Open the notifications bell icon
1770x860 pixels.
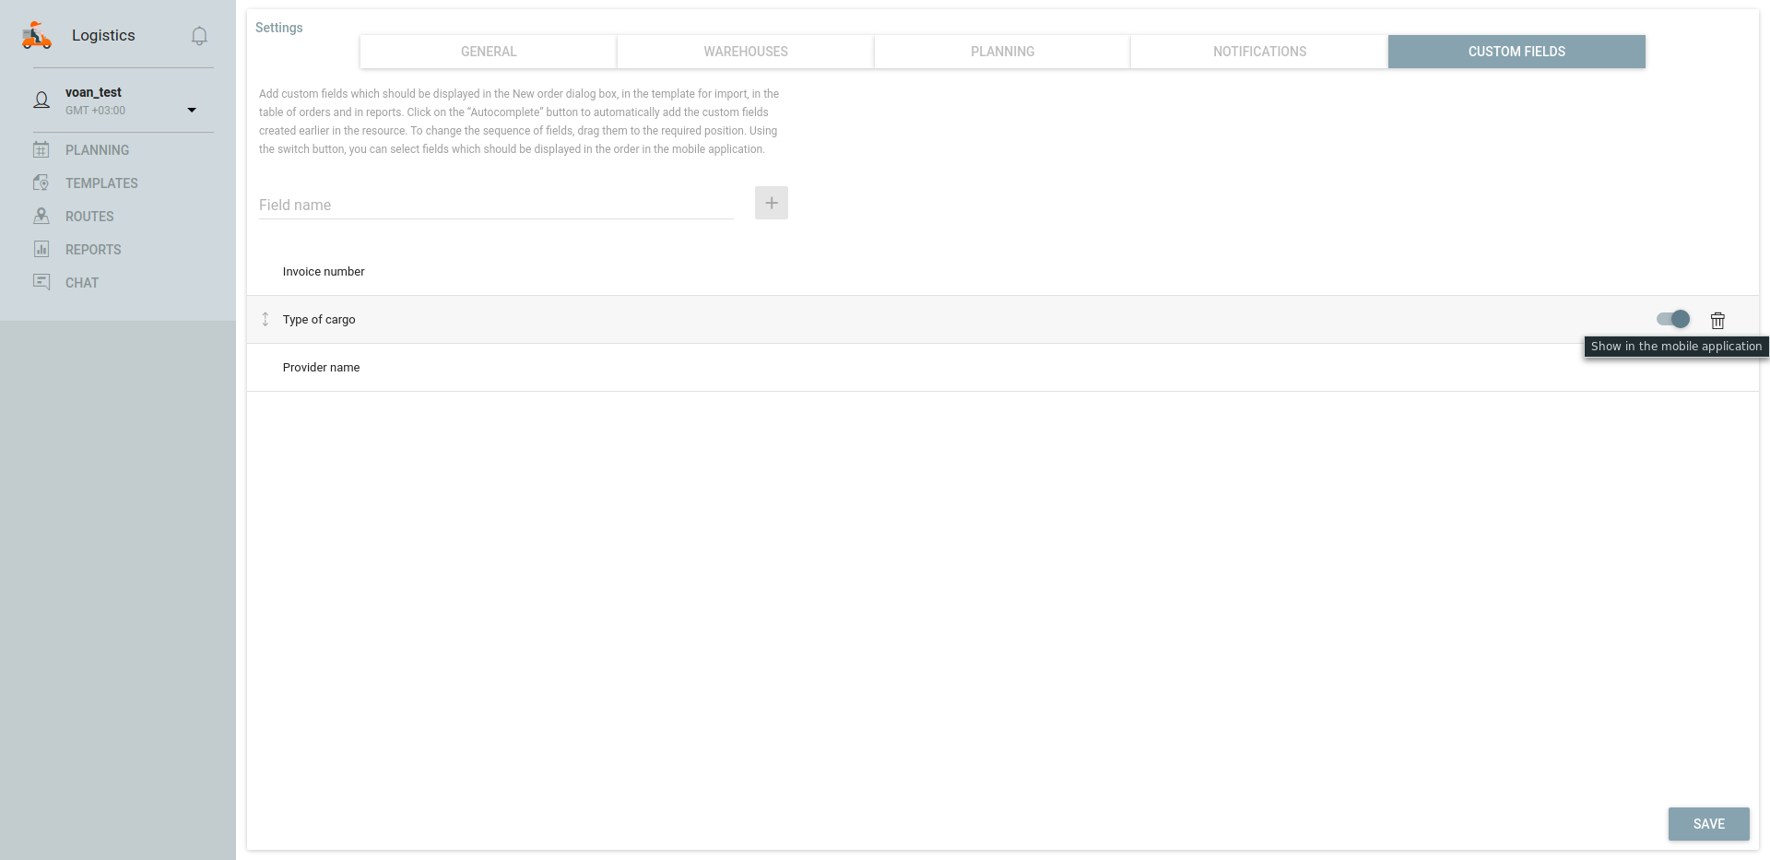(x=199, y=36)
